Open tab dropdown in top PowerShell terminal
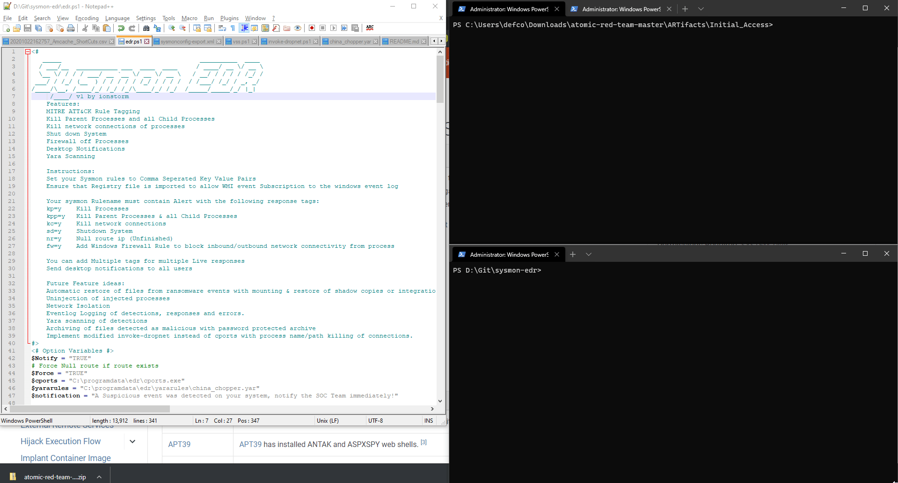 click(x=701, y=9)
